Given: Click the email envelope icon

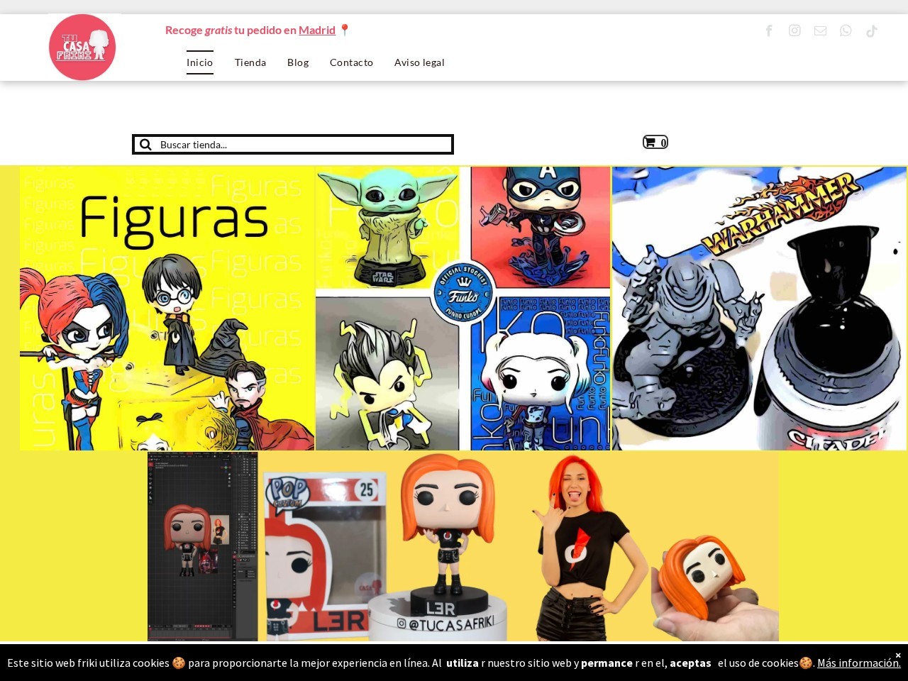Looking at the screenshot, I should pos(820,31).
